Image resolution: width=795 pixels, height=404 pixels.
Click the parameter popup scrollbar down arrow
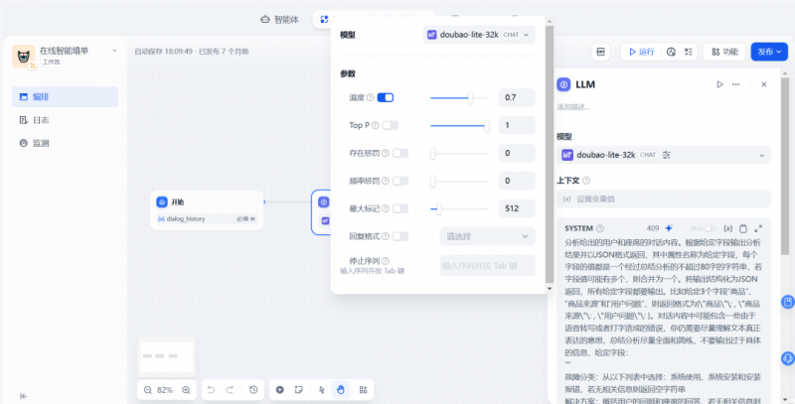coord(550,289)
